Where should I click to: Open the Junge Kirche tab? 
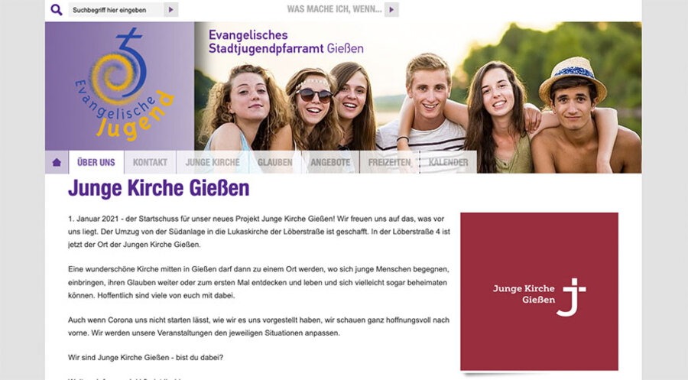pyautogui.click(x=213, y=162)
